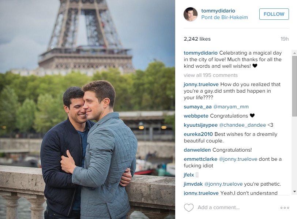Open danwelden commenter profile

[197, 150]
